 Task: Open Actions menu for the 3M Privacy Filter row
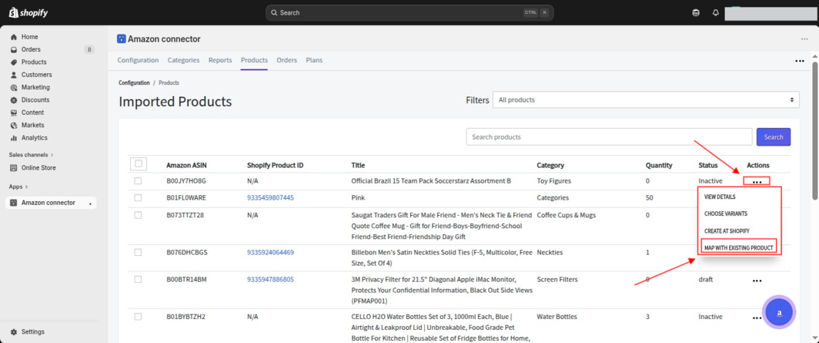point(758,281)
